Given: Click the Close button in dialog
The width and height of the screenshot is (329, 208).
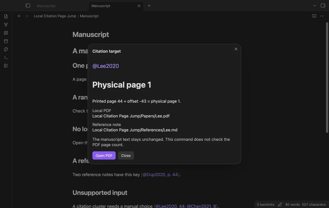Looking at the screenshot, I should [x=126, y=155].
